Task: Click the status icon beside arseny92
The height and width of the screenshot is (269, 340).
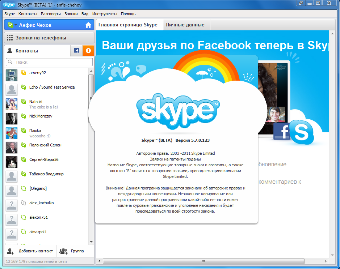Action: [x=24, y=73]
